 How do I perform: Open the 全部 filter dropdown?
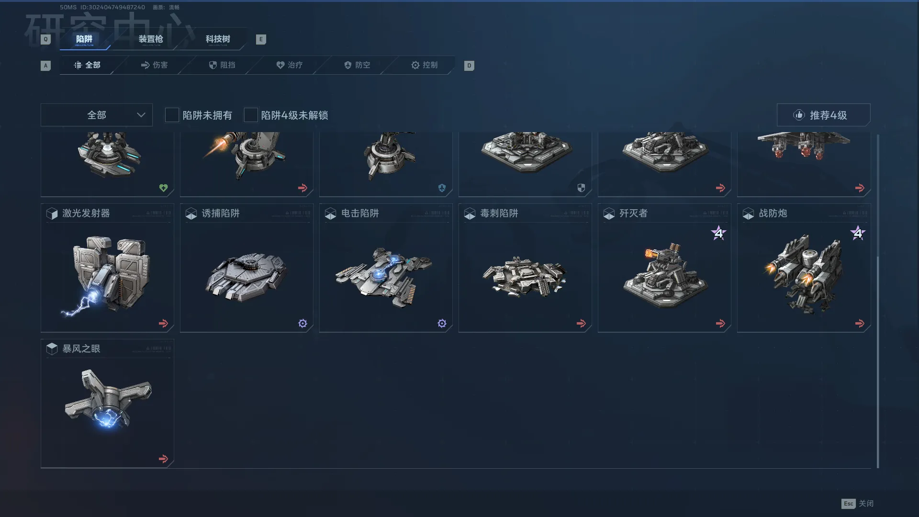pyautogui.click(x=97, y=115)
